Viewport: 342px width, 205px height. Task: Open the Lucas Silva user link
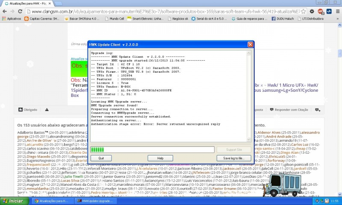coord(70,181)
